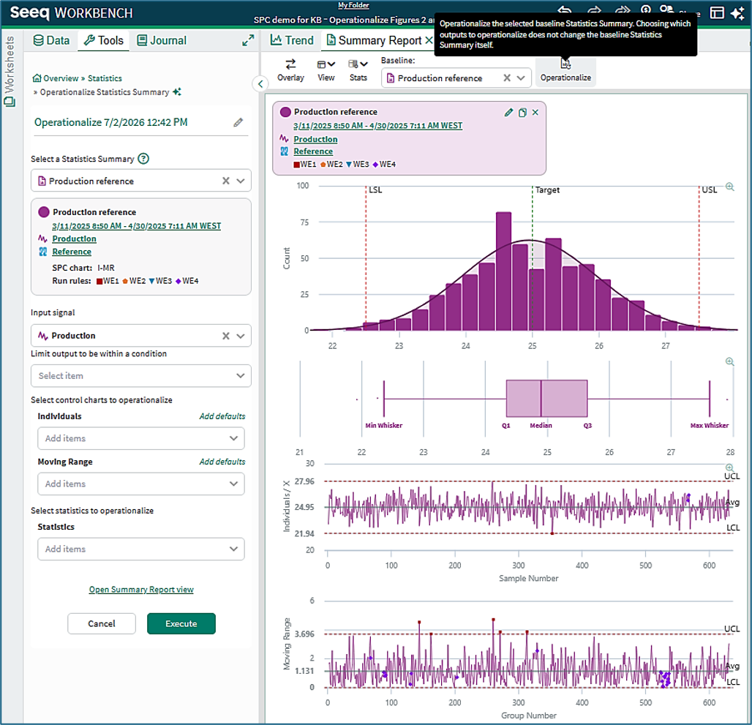Click sparkle icon beside Operationalize Statistics Summary
The image size is (752, 725).
point(177,91)
